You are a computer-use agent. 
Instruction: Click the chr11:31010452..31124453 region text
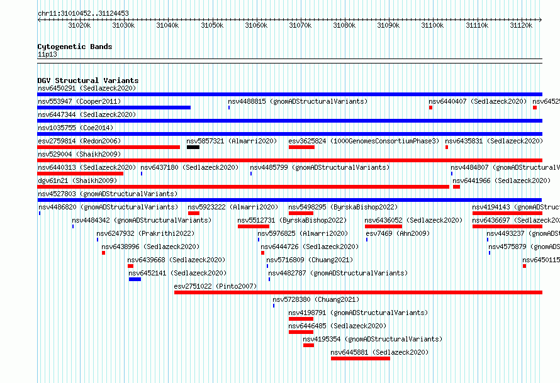[83, 14]
